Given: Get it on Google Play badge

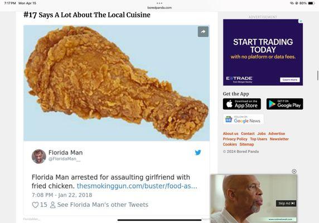Looking at the screenshot, I should pyautogui.click(x=284, y=104).
